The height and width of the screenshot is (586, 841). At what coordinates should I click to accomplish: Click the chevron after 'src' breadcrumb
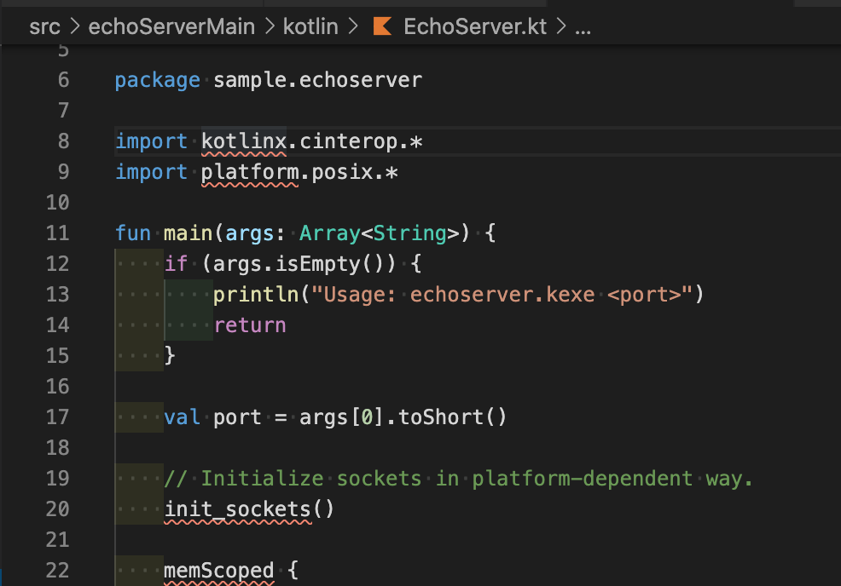pyautogui.click(x=75, y=26)
